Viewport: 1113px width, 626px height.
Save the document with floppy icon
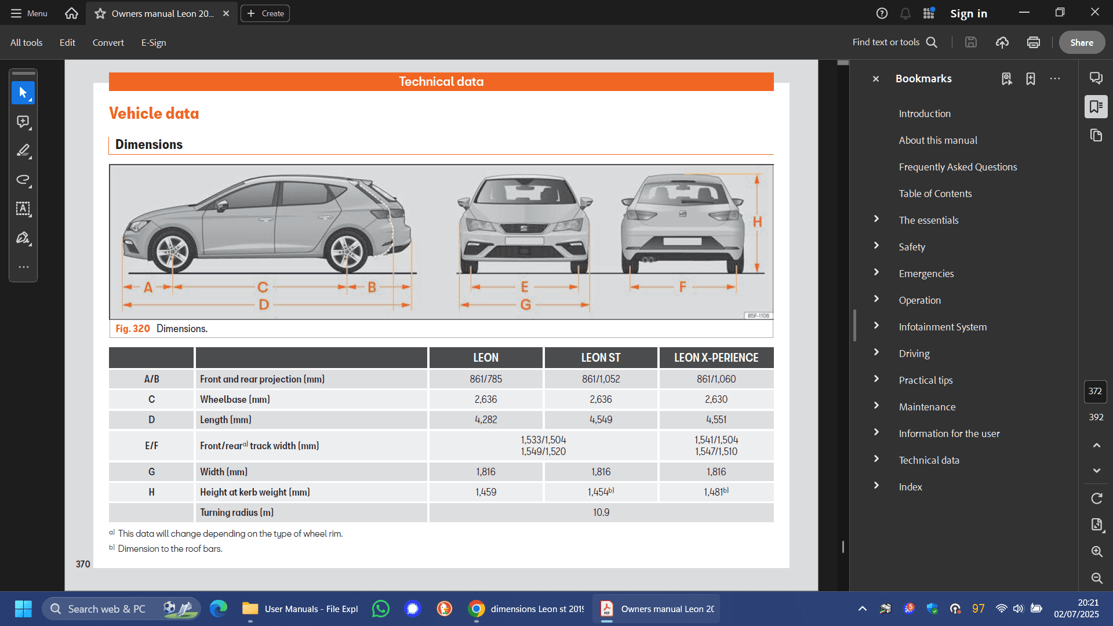click(971, 42)
